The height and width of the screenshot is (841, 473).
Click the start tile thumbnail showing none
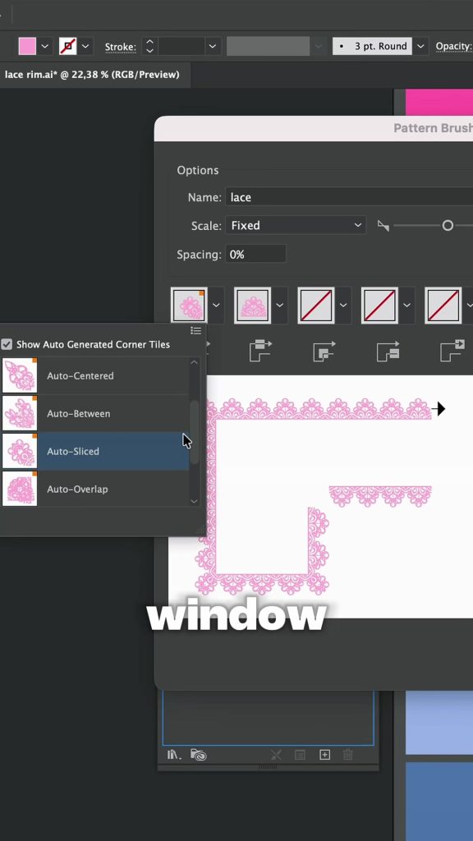[379, 306]
